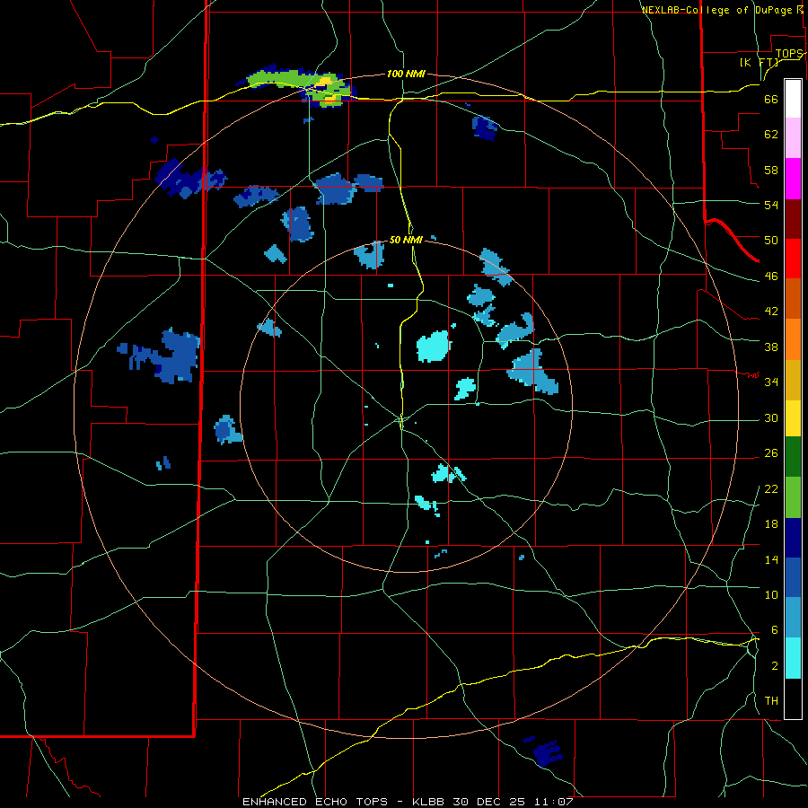This screenshot has height=808, width=808.
Task: Click the yellow-green echo near the 100 NMI label
Action: [x=302, y=86]
